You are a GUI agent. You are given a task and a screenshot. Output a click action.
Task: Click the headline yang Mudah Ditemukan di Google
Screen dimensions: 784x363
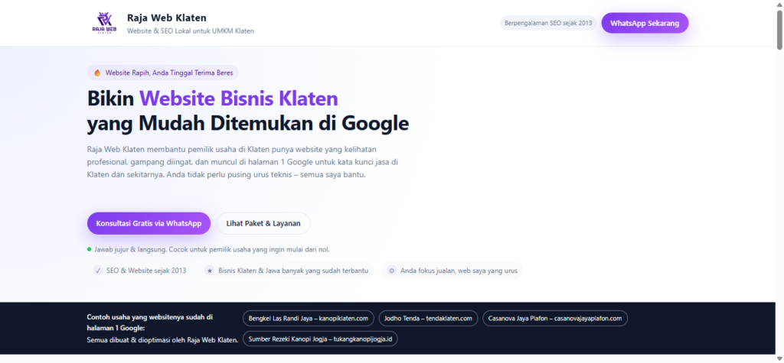[x=248, y=123]
